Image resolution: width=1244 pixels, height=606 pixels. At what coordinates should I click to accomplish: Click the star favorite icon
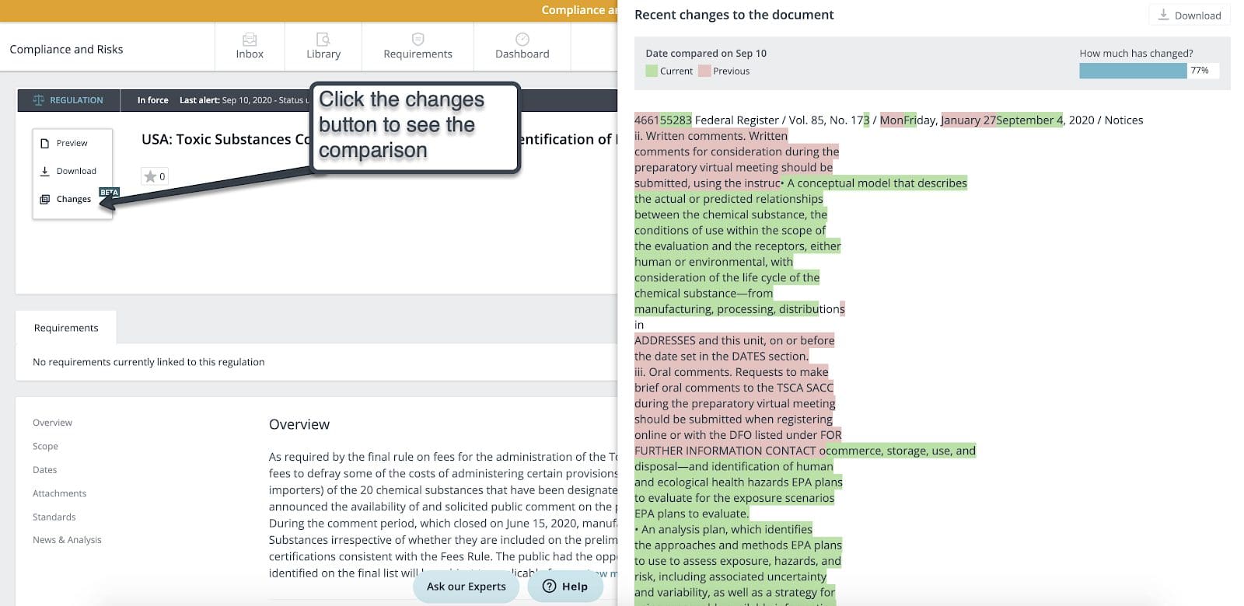click(150, 176)
